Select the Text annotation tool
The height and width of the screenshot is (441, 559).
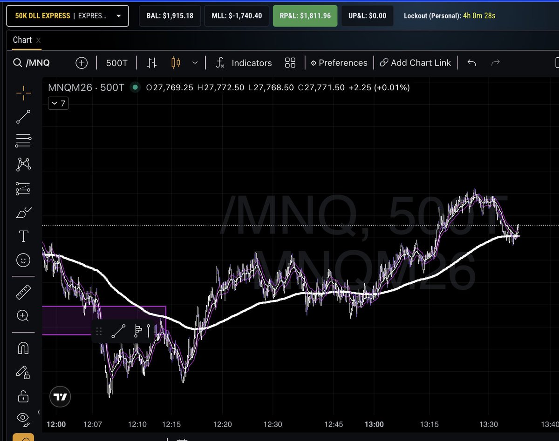[23, 236]
